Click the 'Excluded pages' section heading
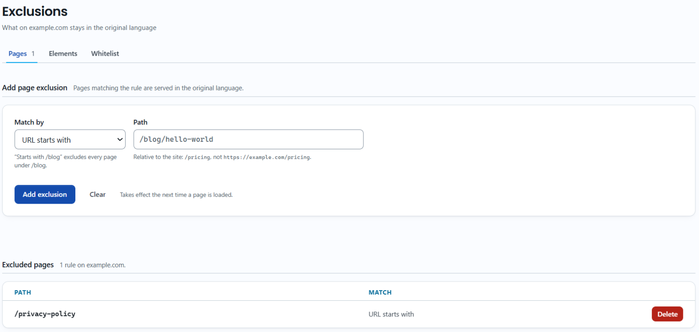 (x=28, y=265)
